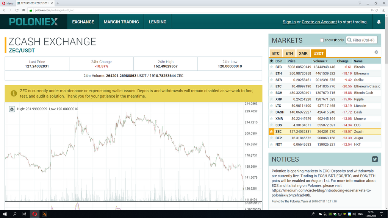Viewport: 388px width, 218px height.
Task: Reload the page in the browser
Action: [x=17, y=10]
